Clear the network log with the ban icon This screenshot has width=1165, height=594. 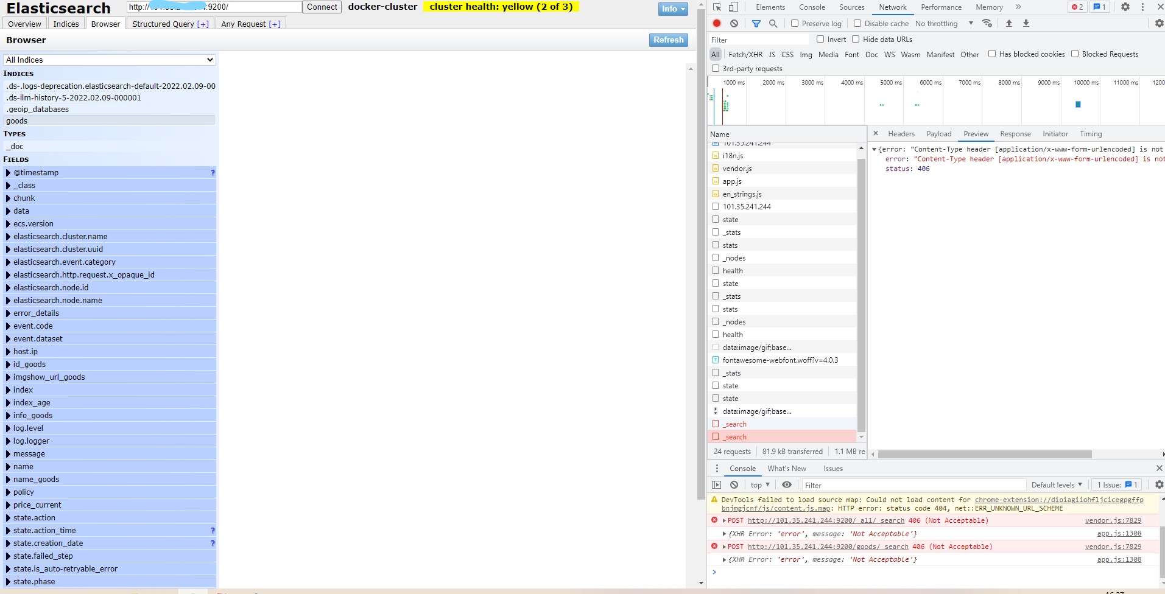(734, 23)
